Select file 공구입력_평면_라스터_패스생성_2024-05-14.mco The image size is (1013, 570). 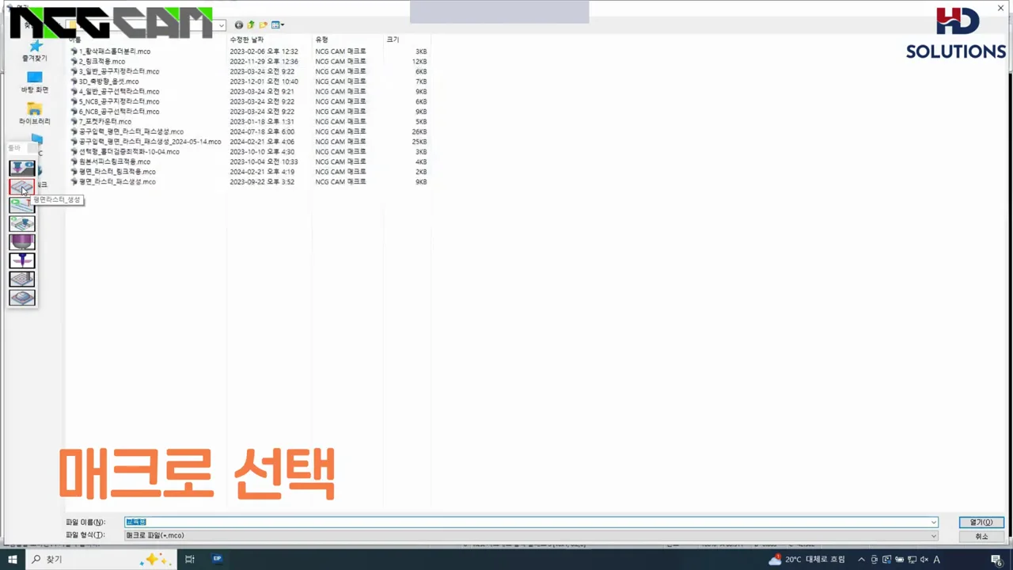(146, 142)
